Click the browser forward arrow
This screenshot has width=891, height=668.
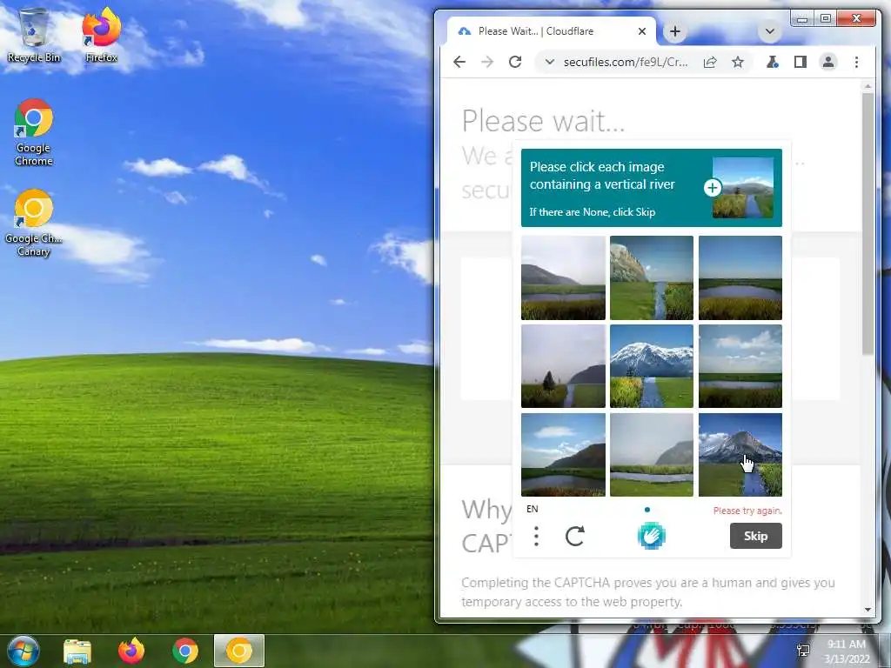pos(487,62)
